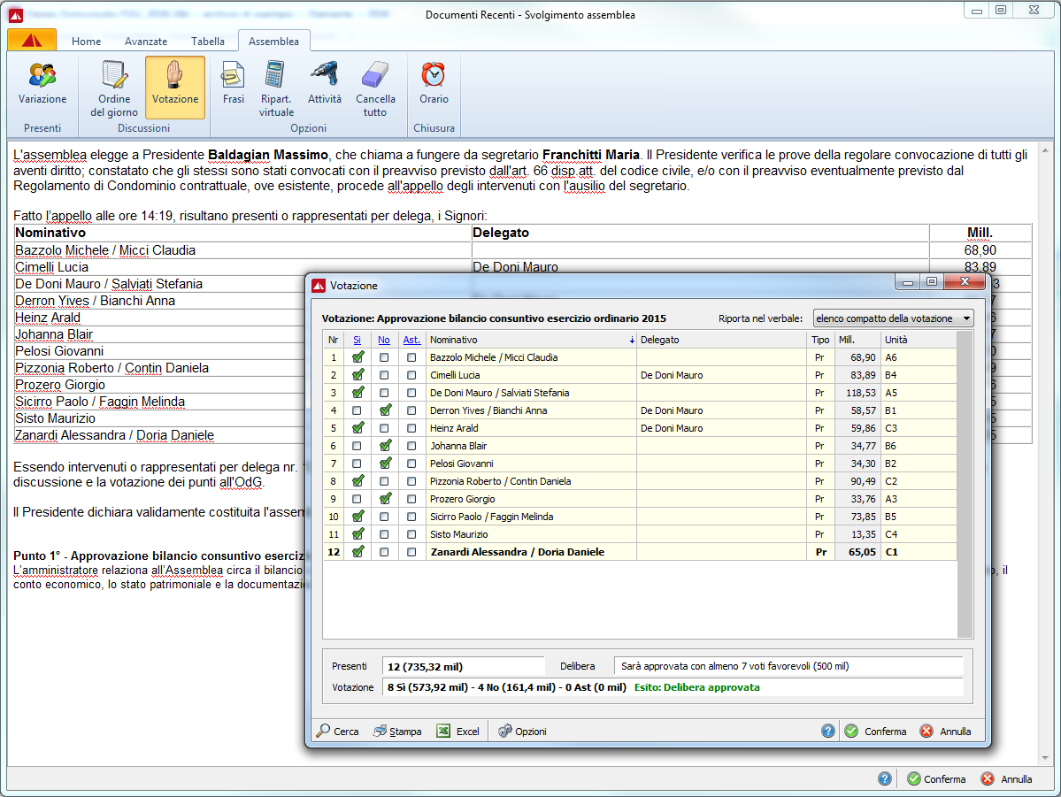
Task: Click the Ast. column header link
Action: point(411,340)
